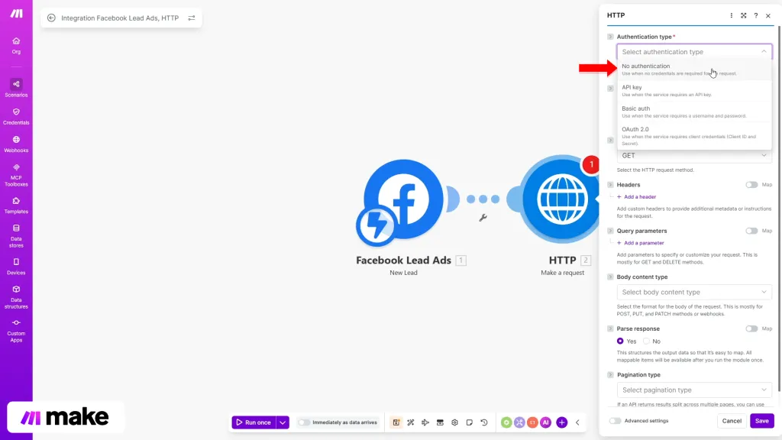Open MCP Toolboxes in the sidebar
Screen dimensions: 782x440
click(16, 175)
